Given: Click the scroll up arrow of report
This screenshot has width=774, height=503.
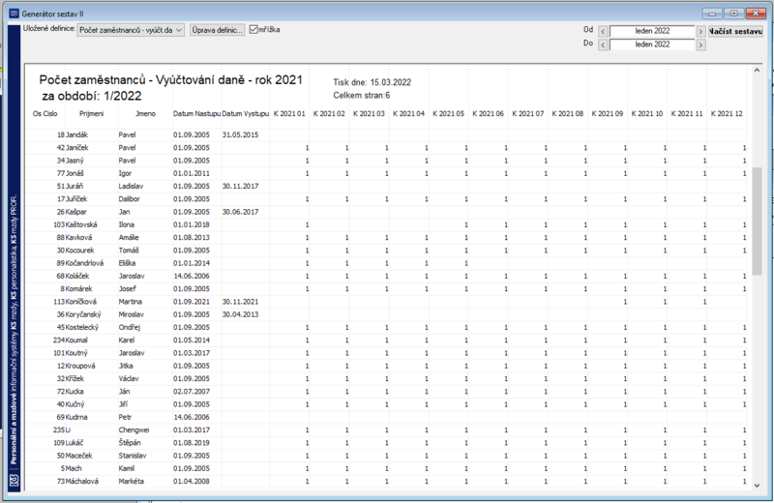Looking at the screenshot, I should [757, 71].
